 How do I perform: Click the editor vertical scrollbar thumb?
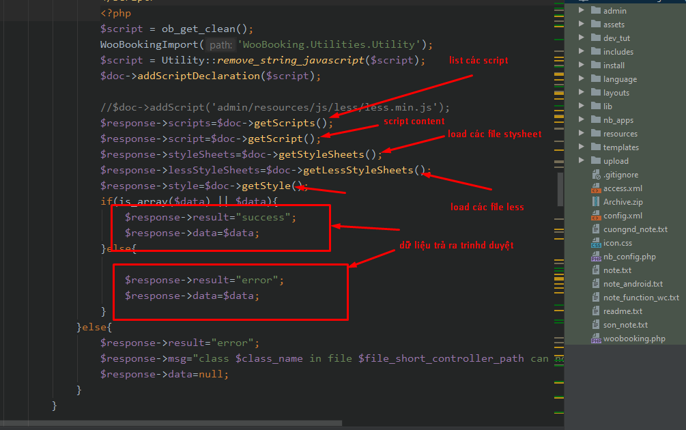click(x=560, y=189)
